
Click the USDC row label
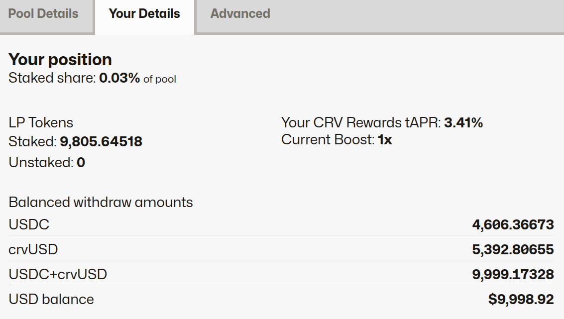pos(29,225)
